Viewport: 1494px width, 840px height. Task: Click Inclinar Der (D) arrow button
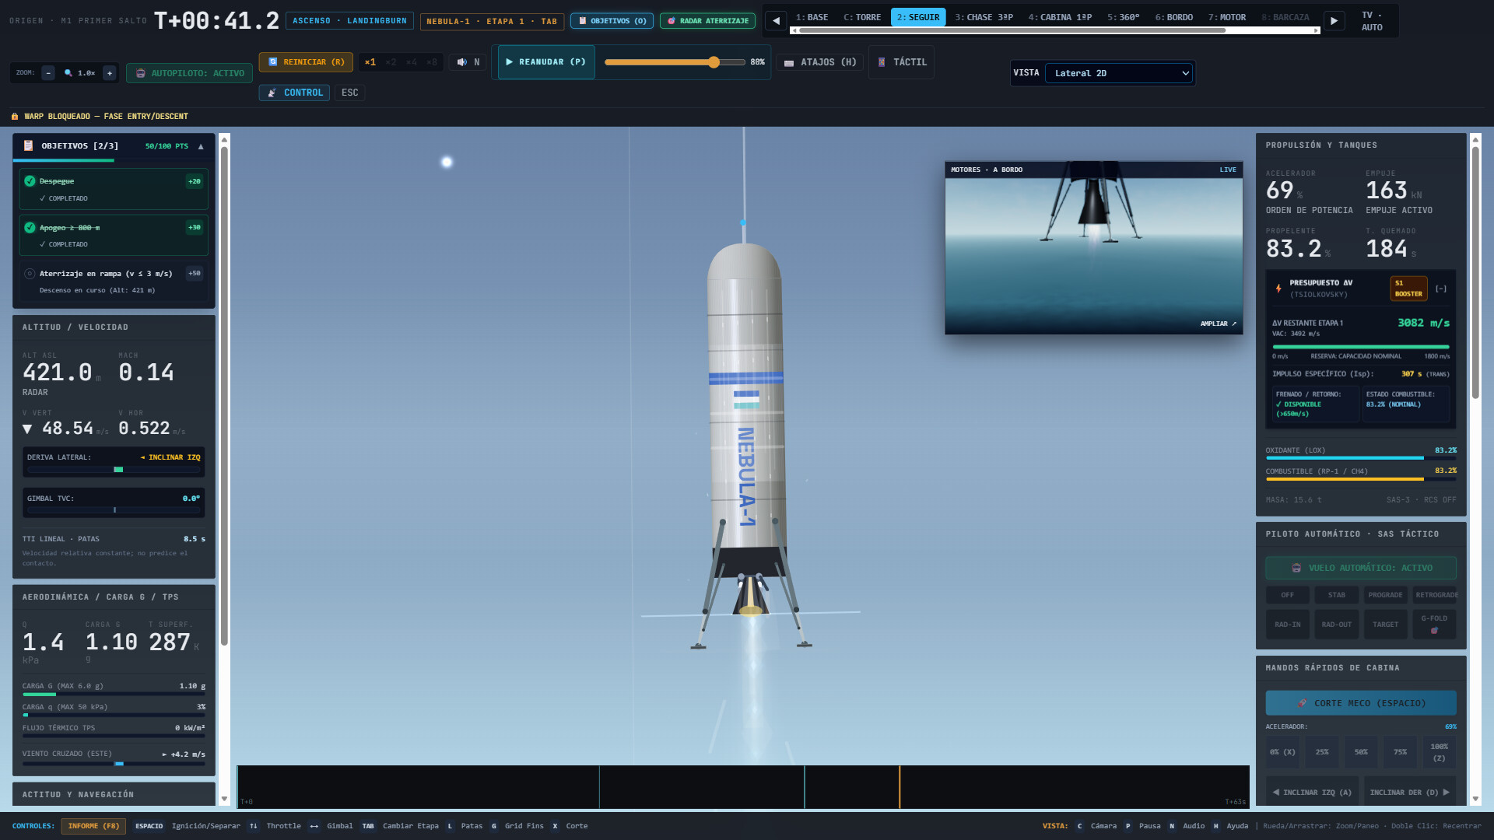click(x=1409, y=793)
